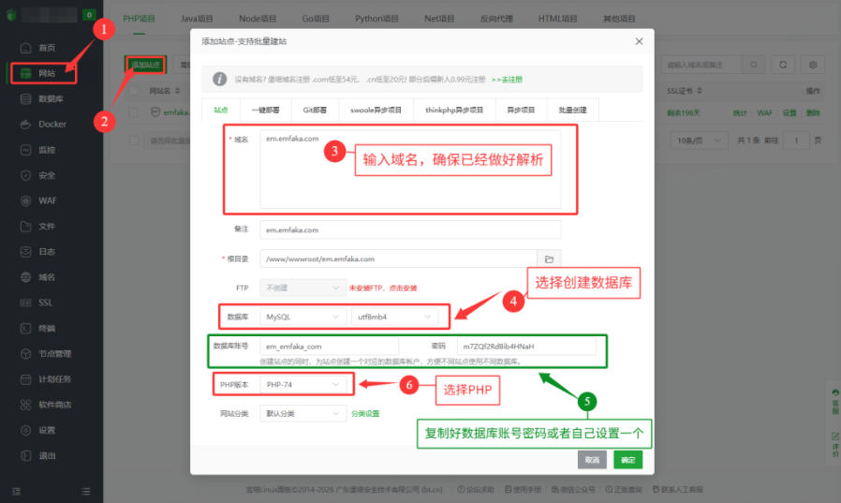
Task: Open the 默认分类 site category dropdown
Action: coord(303,413)
